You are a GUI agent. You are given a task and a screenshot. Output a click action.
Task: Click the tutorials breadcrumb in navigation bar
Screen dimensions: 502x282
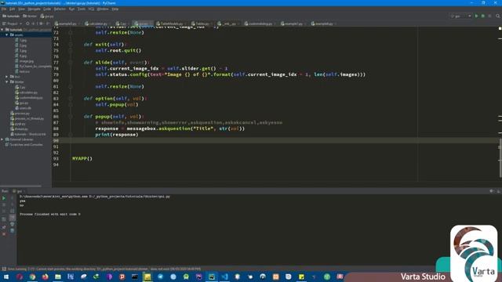[x=11, y=16]
